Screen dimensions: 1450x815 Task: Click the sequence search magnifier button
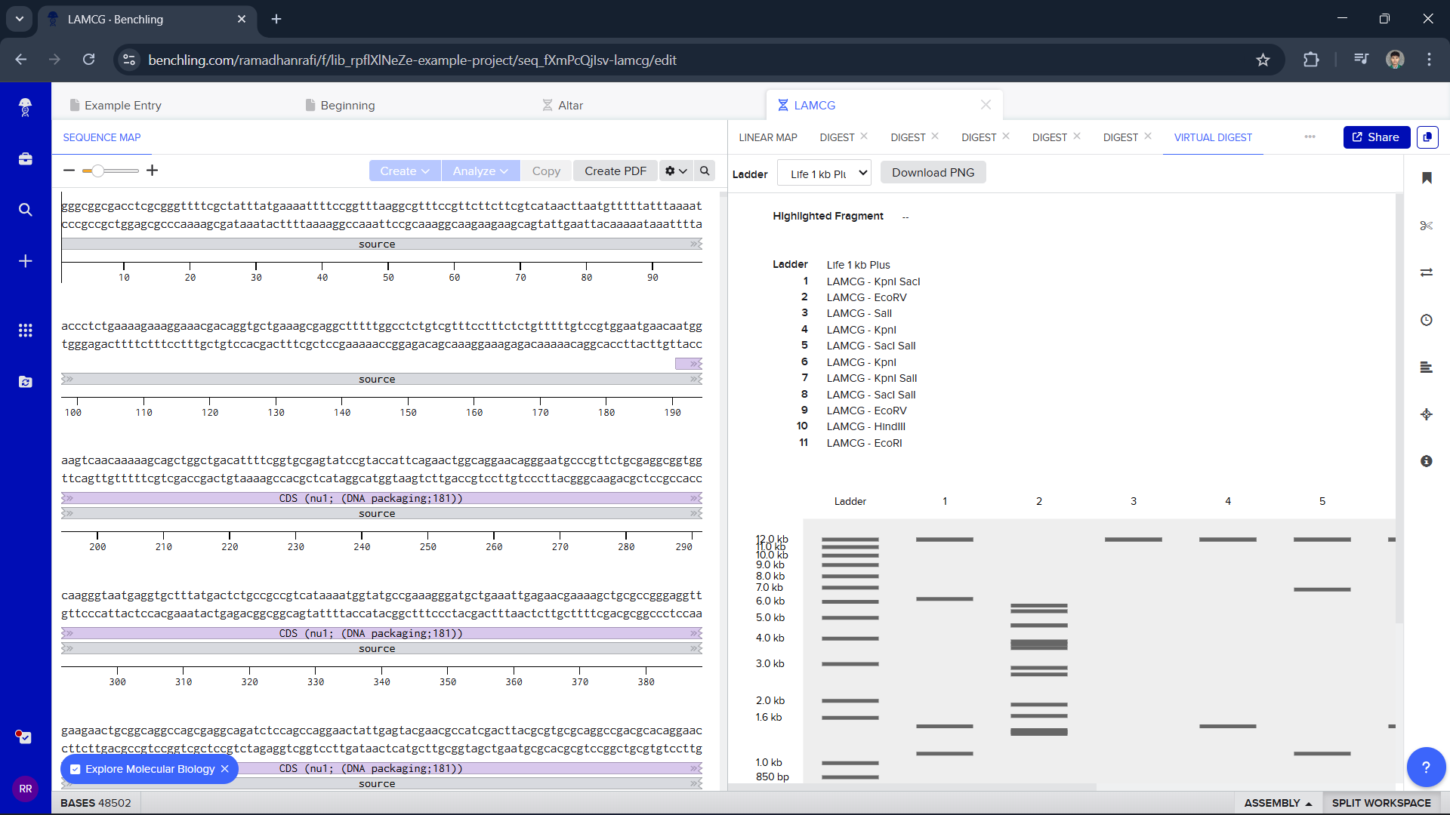click(x=705, y=171)
